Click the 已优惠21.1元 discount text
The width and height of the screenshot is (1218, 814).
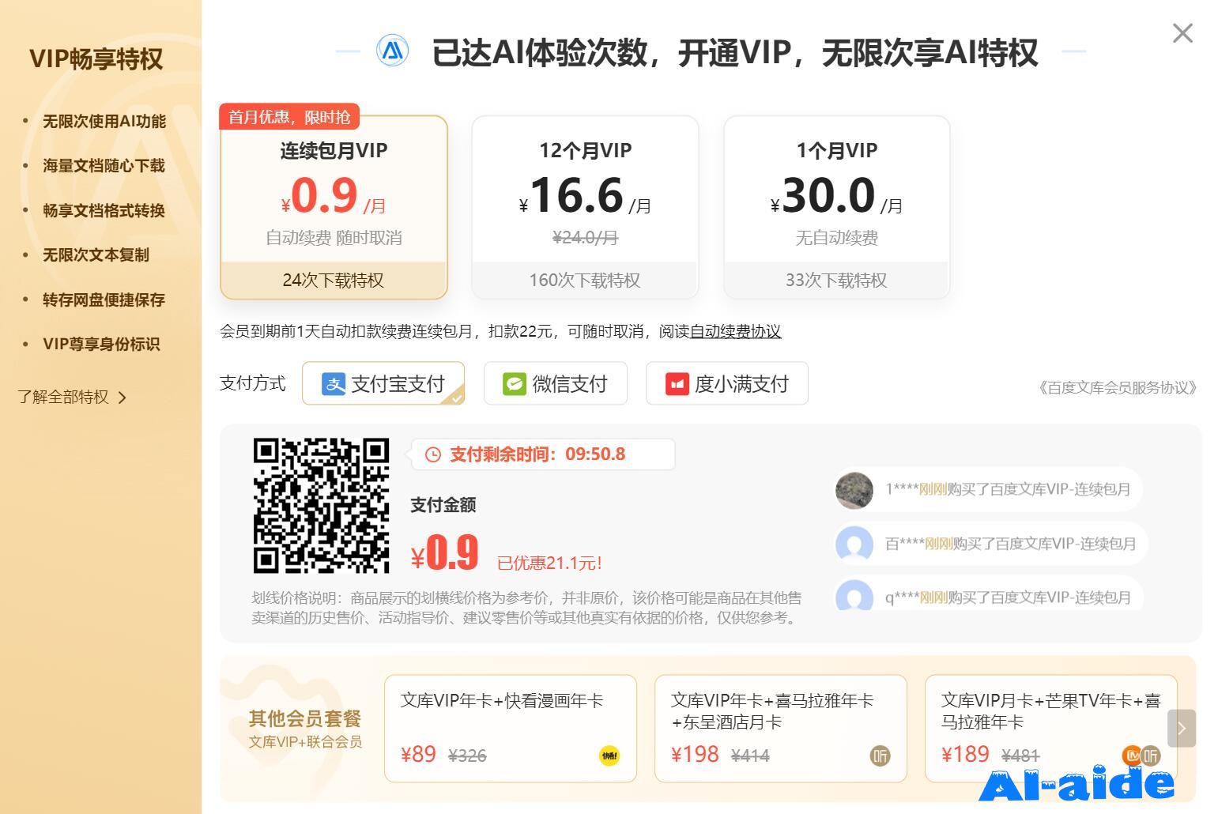pyautogui.click(x=549, y=563)
